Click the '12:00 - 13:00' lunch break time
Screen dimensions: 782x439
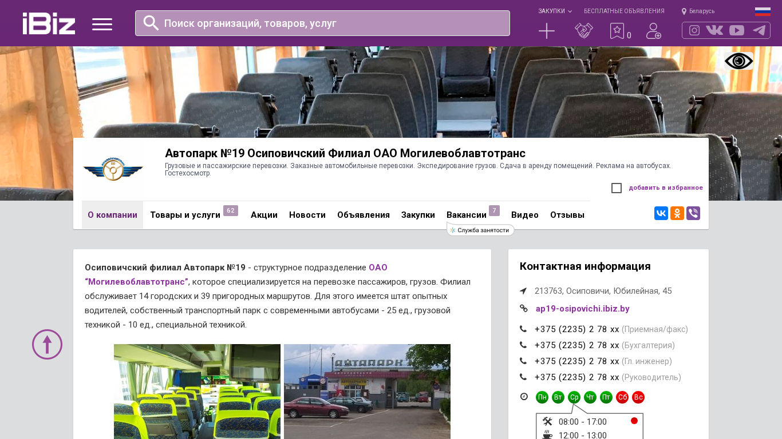coord(583,435)
